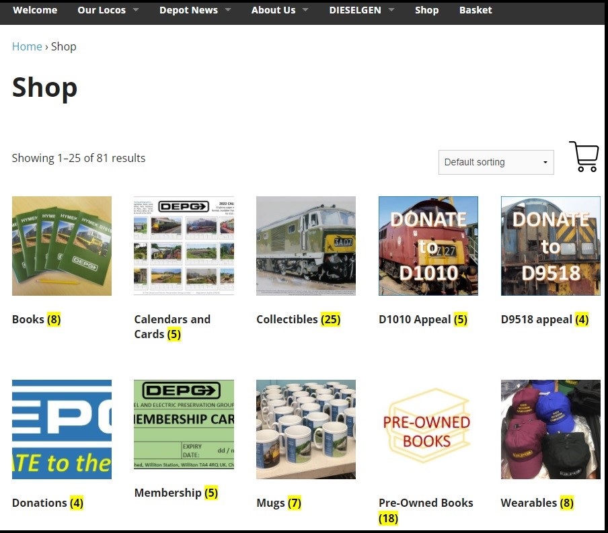
Task: Click the blue DEPG donations image
Action: click(62, 429)
